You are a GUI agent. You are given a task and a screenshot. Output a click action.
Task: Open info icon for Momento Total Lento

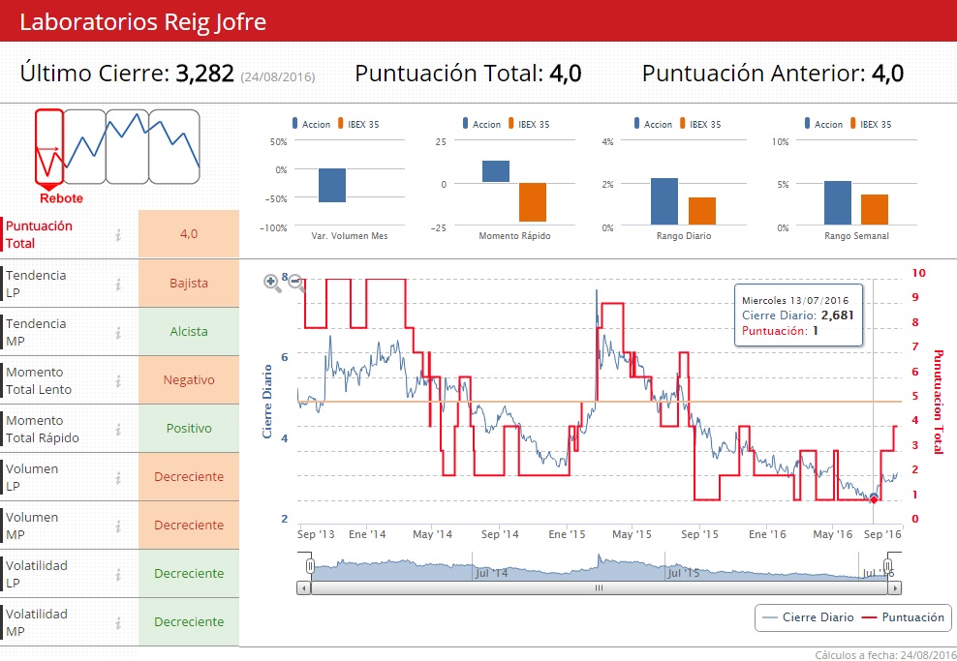point(118,380)
